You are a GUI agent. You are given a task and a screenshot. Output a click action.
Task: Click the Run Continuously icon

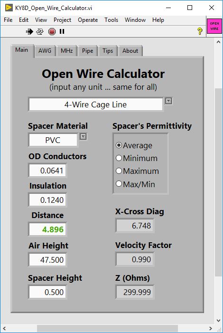click(40, 32)
